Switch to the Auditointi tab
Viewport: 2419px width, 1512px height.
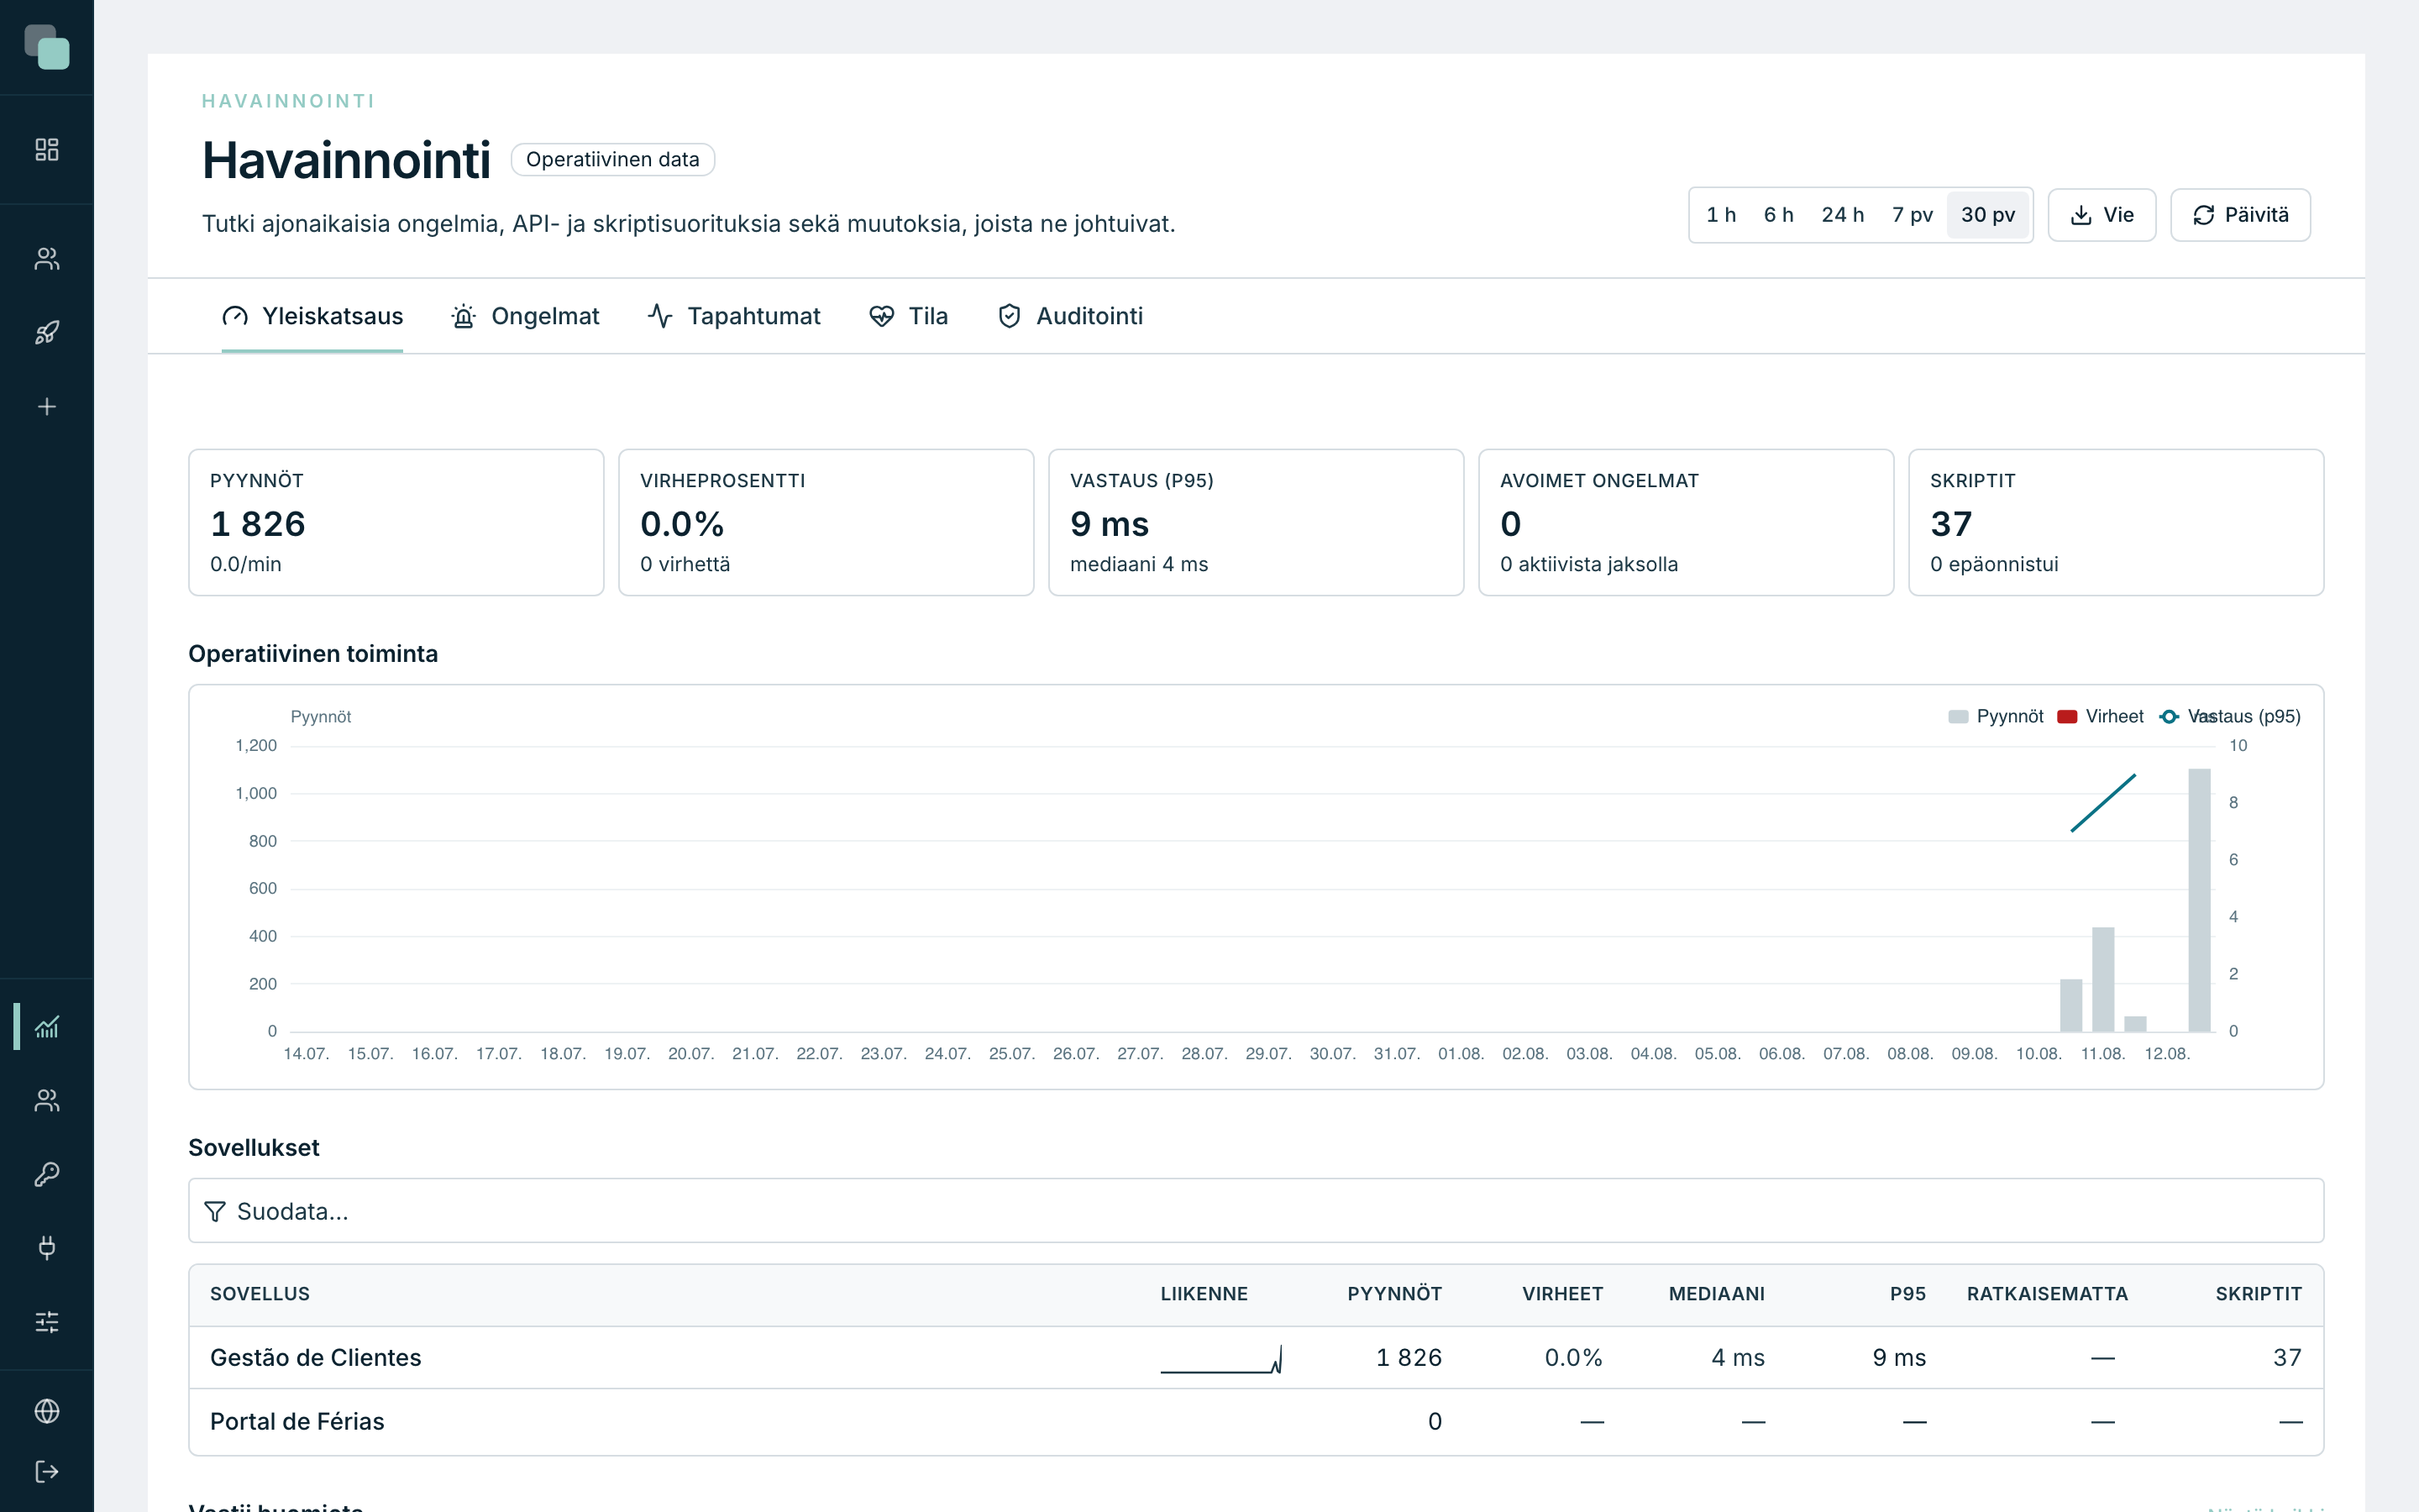1069,316
